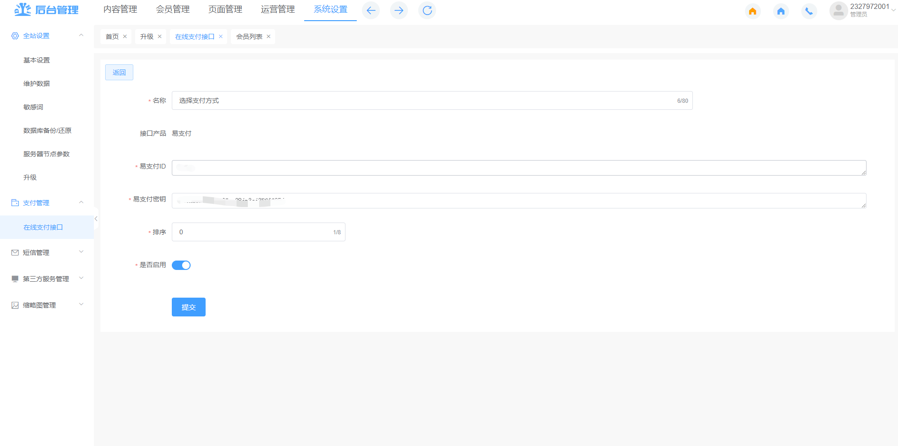Click the folder icon beside 支付管理
Viewport: 898px width, 446px height.
coord(15,203)
